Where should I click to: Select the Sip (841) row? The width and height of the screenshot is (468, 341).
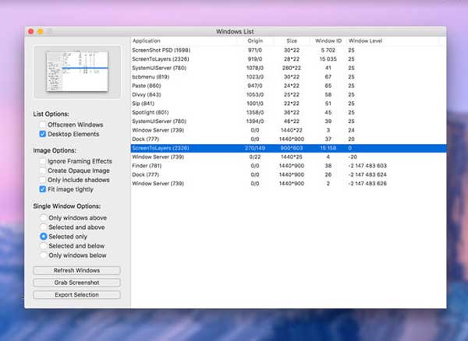(289, 104)
